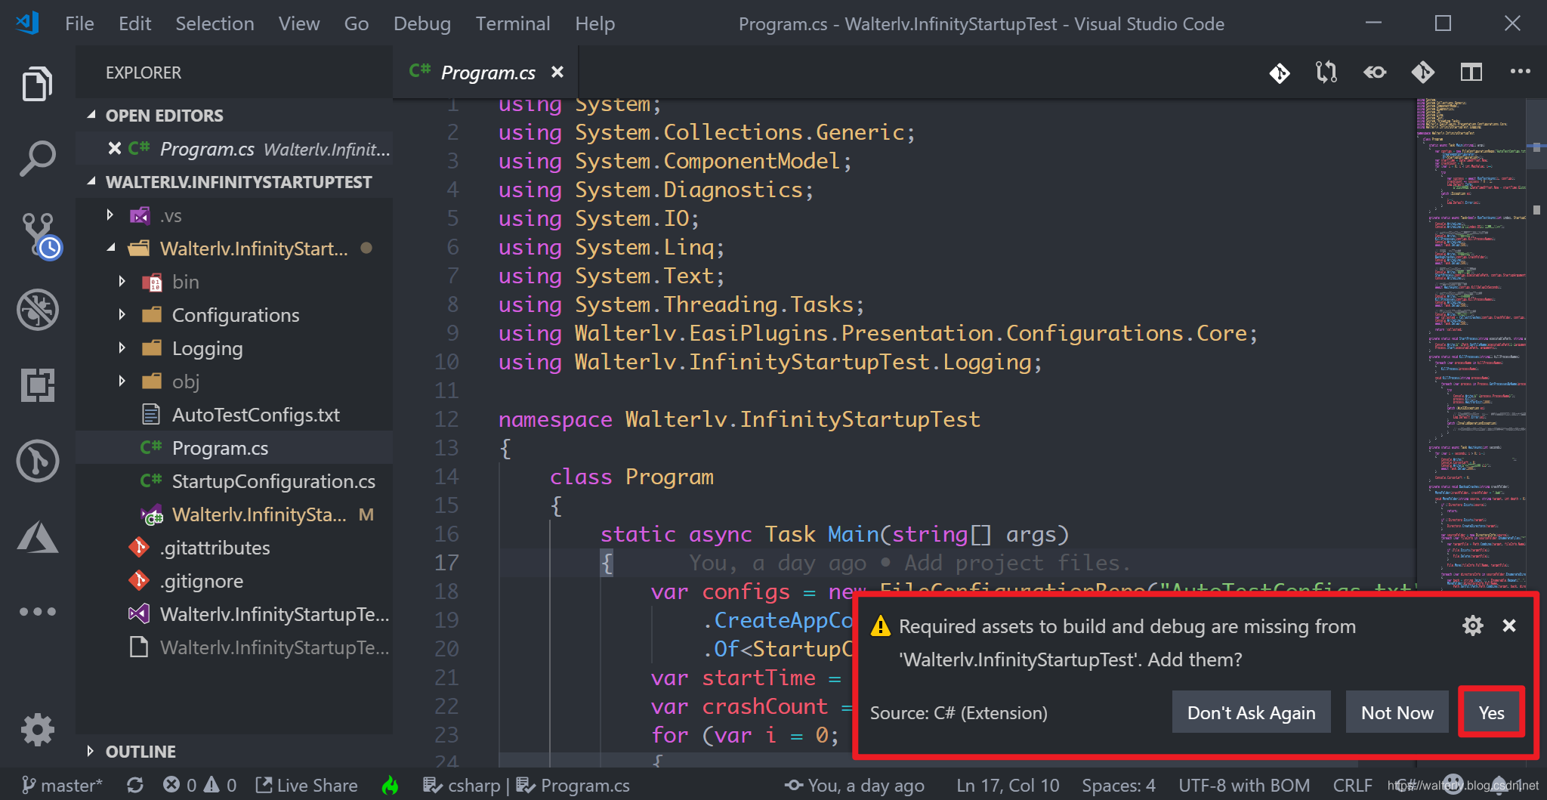This screenshot has width=1547, height=800.
Task: Open AutoTestConfigs.txt in the explorer
Action: click(x=234, y=414)
